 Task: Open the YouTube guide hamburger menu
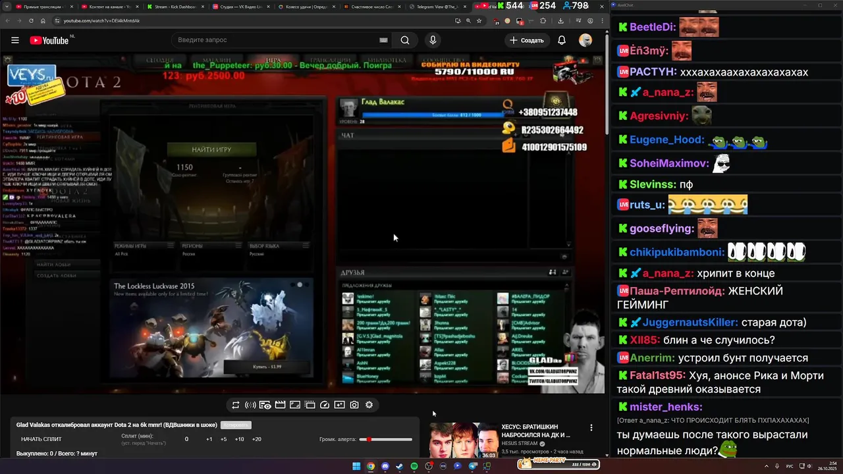click(15, 40)
